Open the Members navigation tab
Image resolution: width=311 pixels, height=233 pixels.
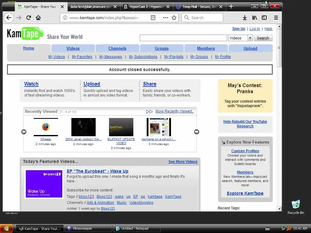coord(206,48)
